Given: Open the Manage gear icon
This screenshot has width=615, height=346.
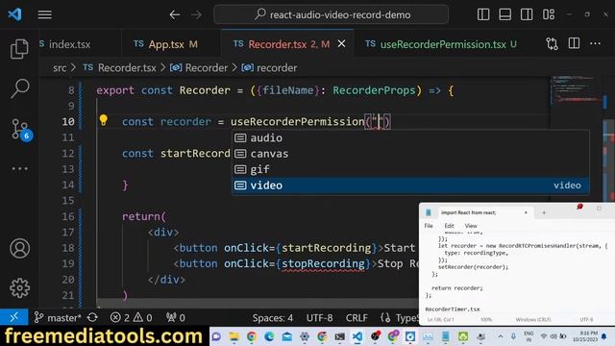Looking at the screenshot, I should coord(19,288).
